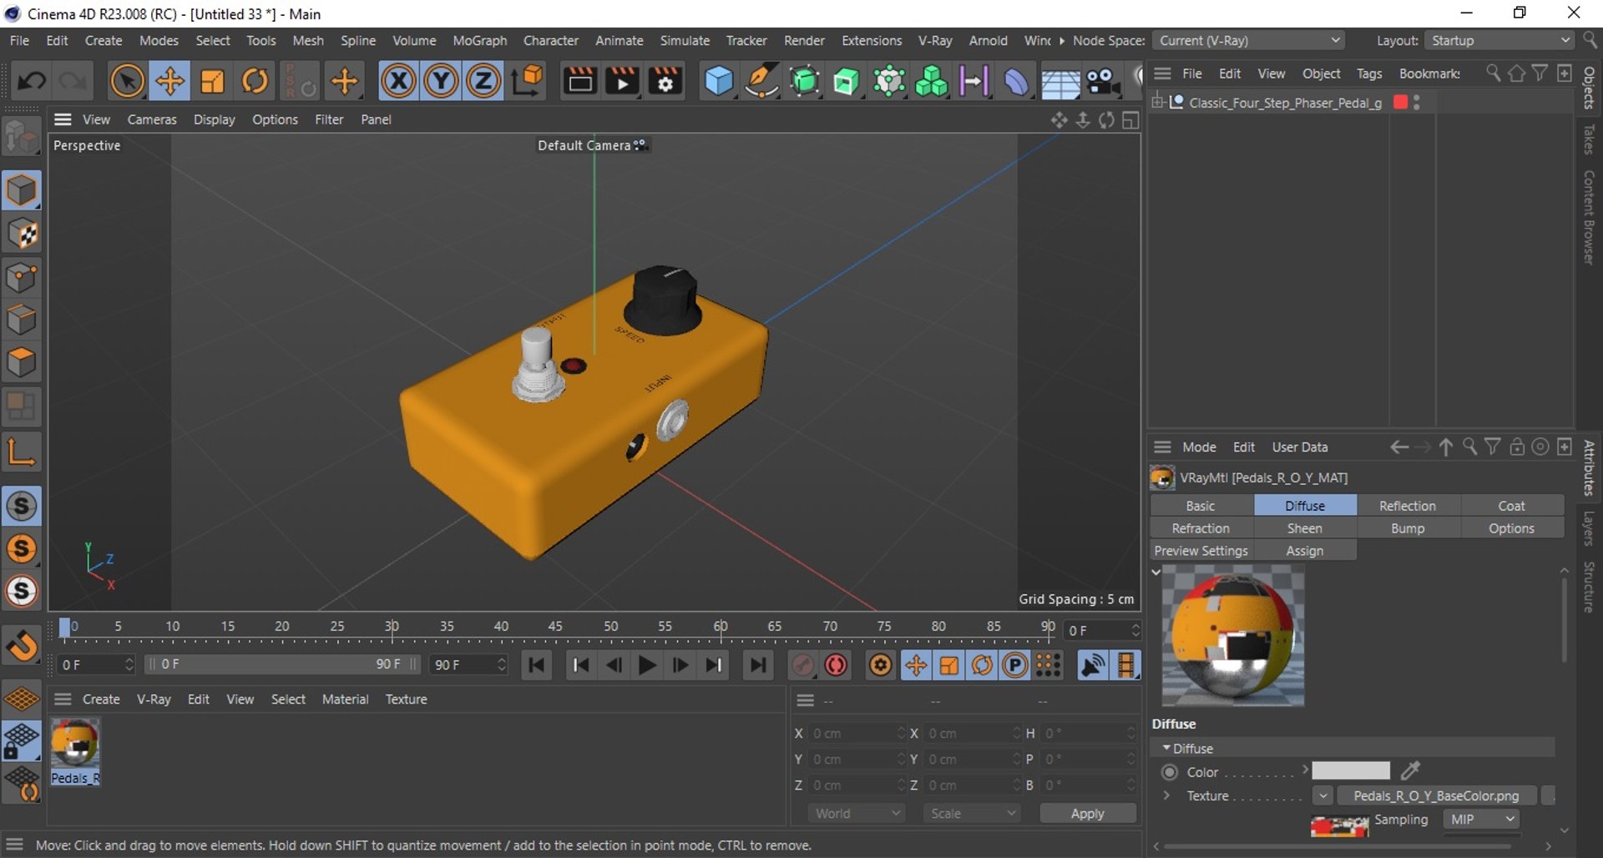The height and width of the screenshot is (858, 1603).
Task: Play the animation forward
Action: tap(646, 665)
